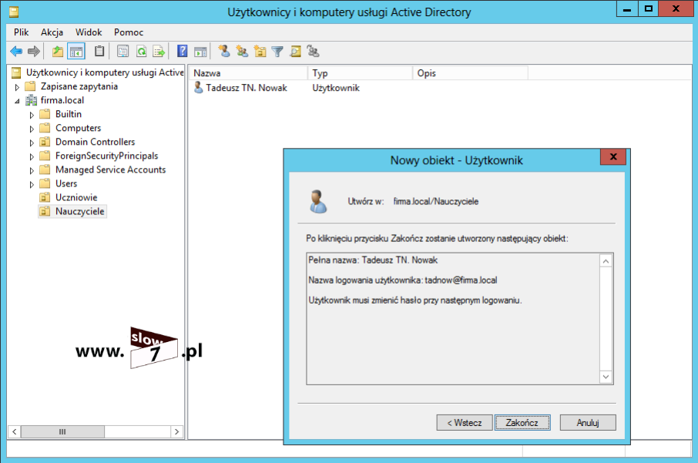The width and height of the screenshot is (698, 463).
Task: Open the Widok menu
Action: click(x=89, y=32)
